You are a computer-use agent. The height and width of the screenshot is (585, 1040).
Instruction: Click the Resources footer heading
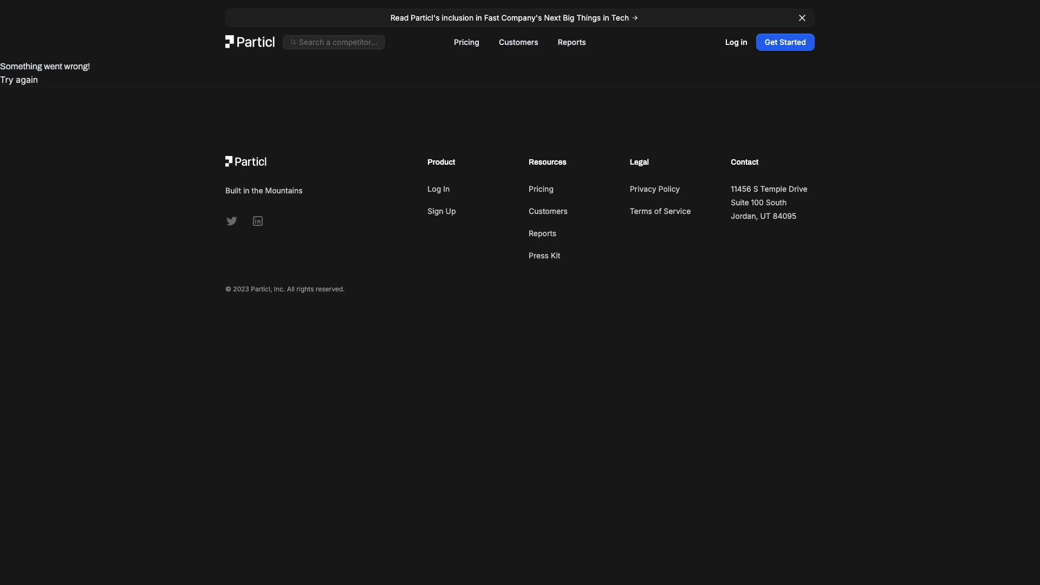(x=547, y=162)
